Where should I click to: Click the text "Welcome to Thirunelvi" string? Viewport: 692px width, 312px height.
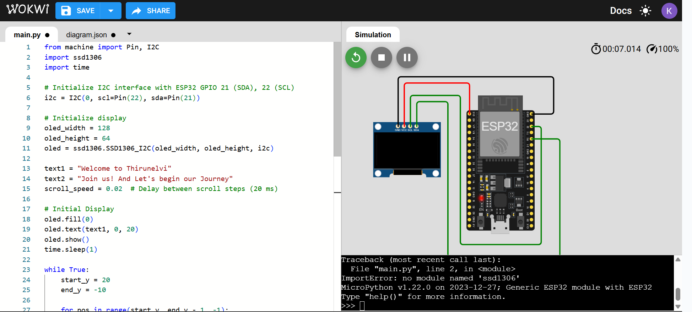[124, 169]
